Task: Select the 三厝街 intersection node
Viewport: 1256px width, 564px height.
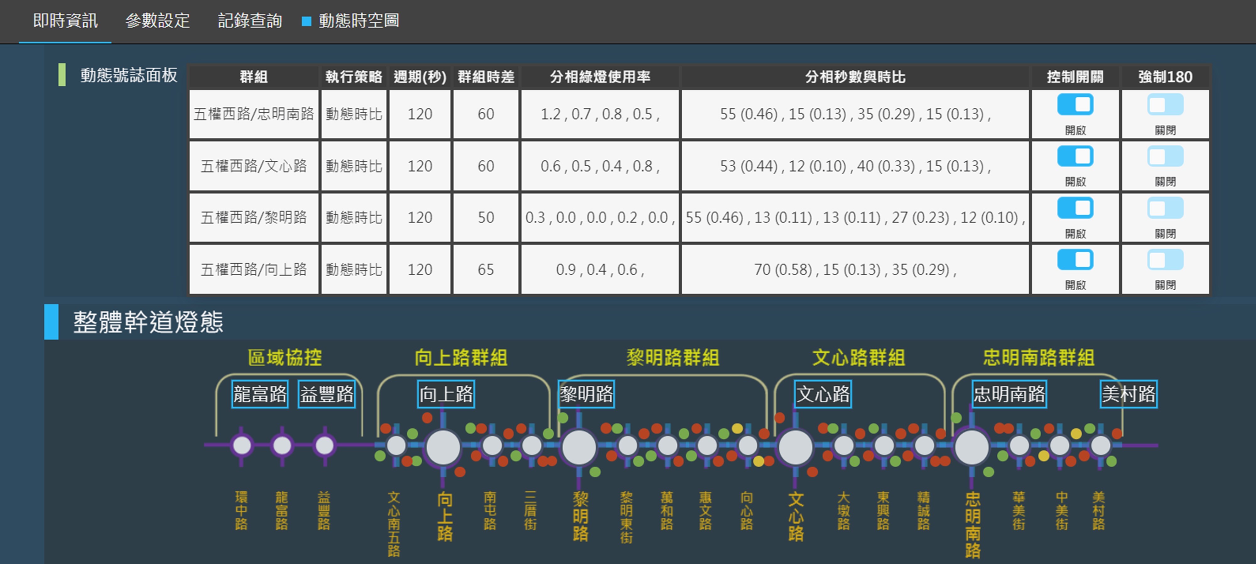Action: point(532,446)
